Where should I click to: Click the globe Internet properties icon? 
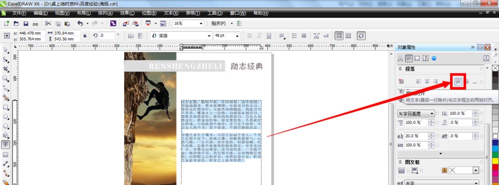point(434,58)
